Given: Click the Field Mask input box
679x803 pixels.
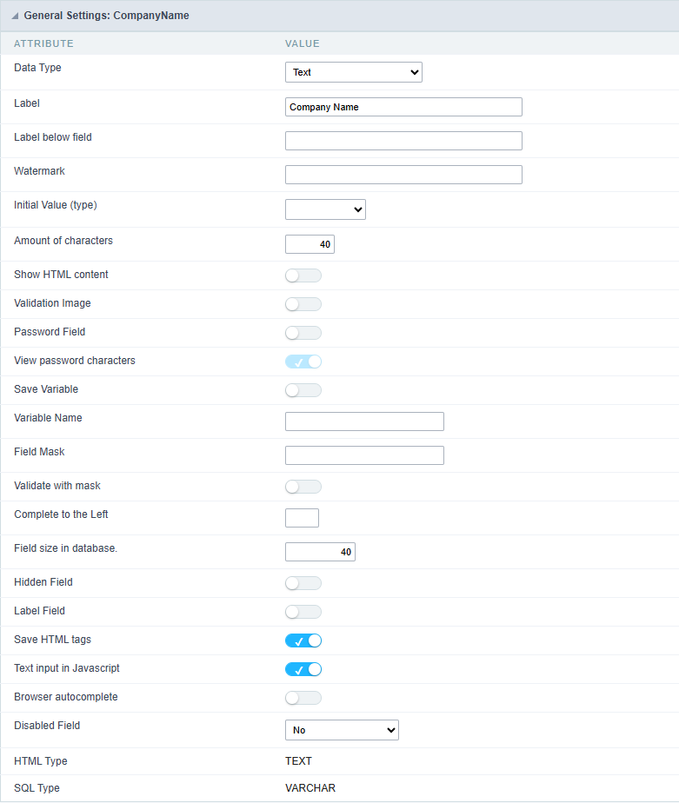Looking at the screenshot, I should (x=364, y=455).
